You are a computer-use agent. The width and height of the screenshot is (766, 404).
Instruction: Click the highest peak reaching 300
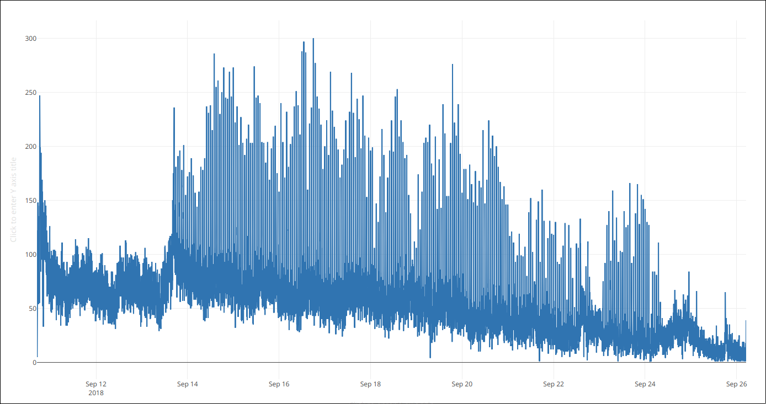pyautogui.click(x=313, y=40)
